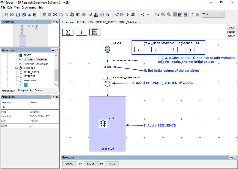Viewport: 238px width, 169px height.
Task: Click the lock icon in the toolbar
Action: 29,15
